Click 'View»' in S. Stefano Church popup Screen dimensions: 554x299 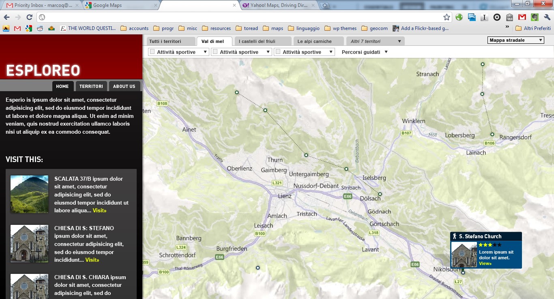(485, 263)
